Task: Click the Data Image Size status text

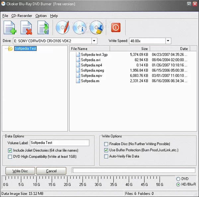Action: tap(23, 194)
